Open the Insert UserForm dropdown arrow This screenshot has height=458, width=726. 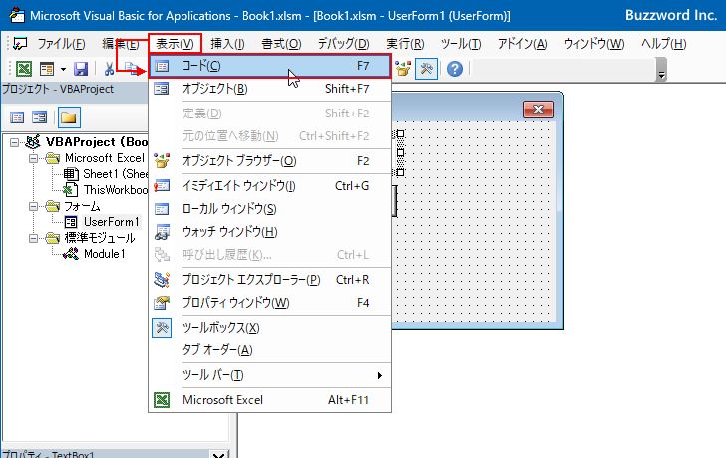63,70
